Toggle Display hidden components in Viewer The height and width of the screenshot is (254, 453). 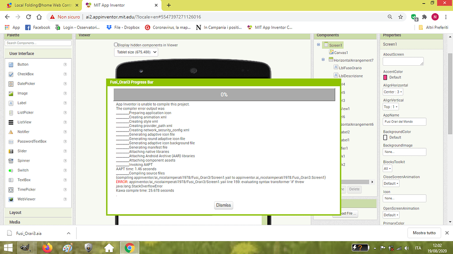[x=116, y=45]
